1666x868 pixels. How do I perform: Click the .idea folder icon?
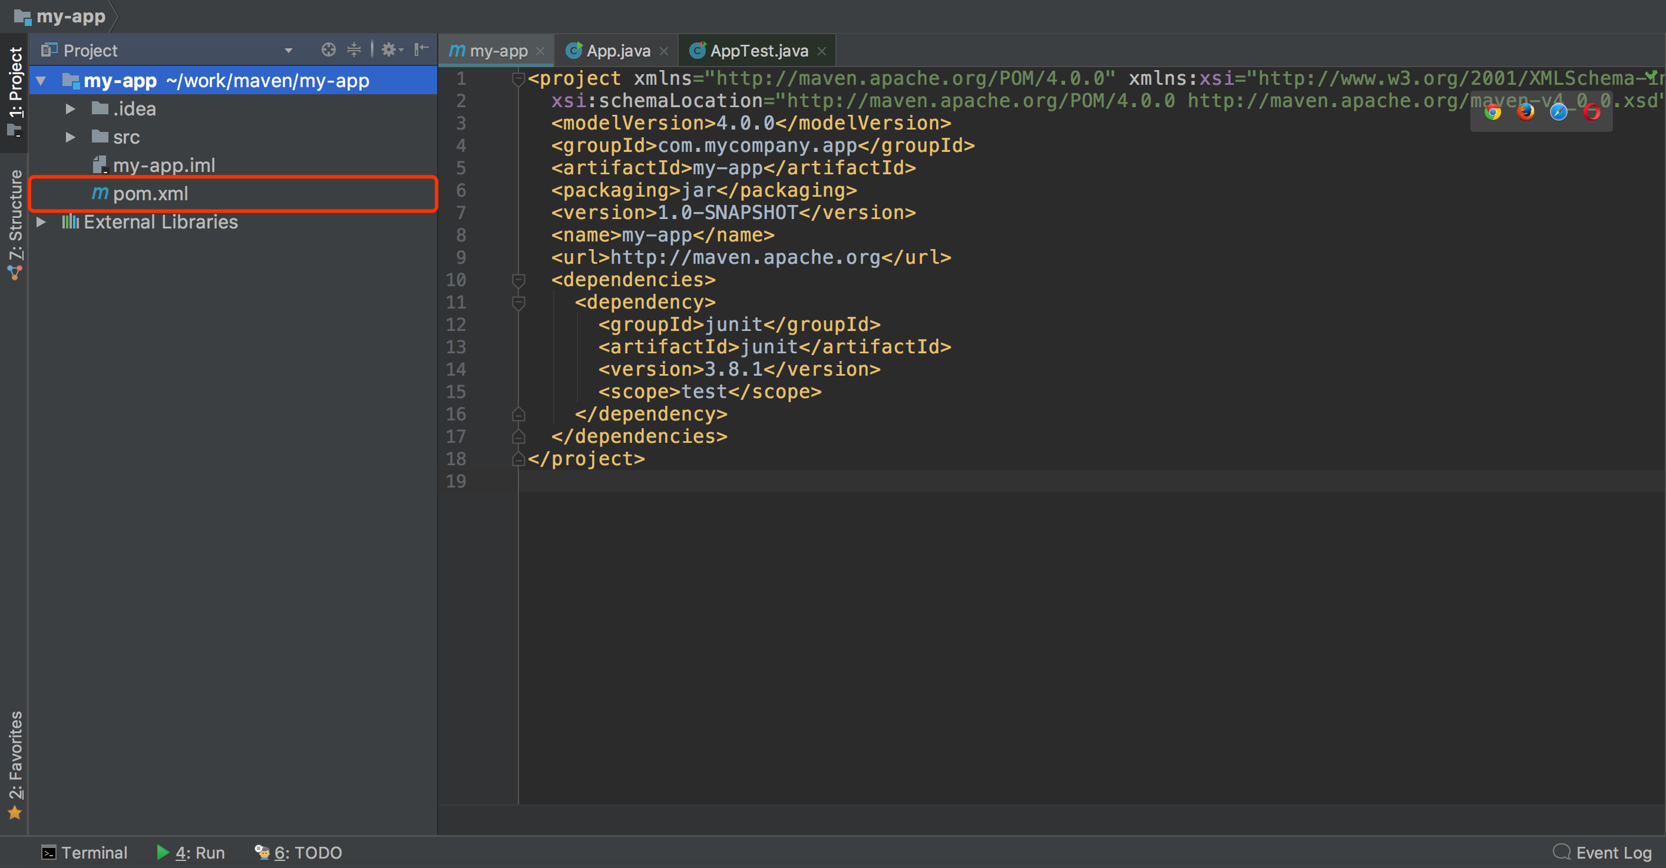pyautogui.click(x=100, y=108)
